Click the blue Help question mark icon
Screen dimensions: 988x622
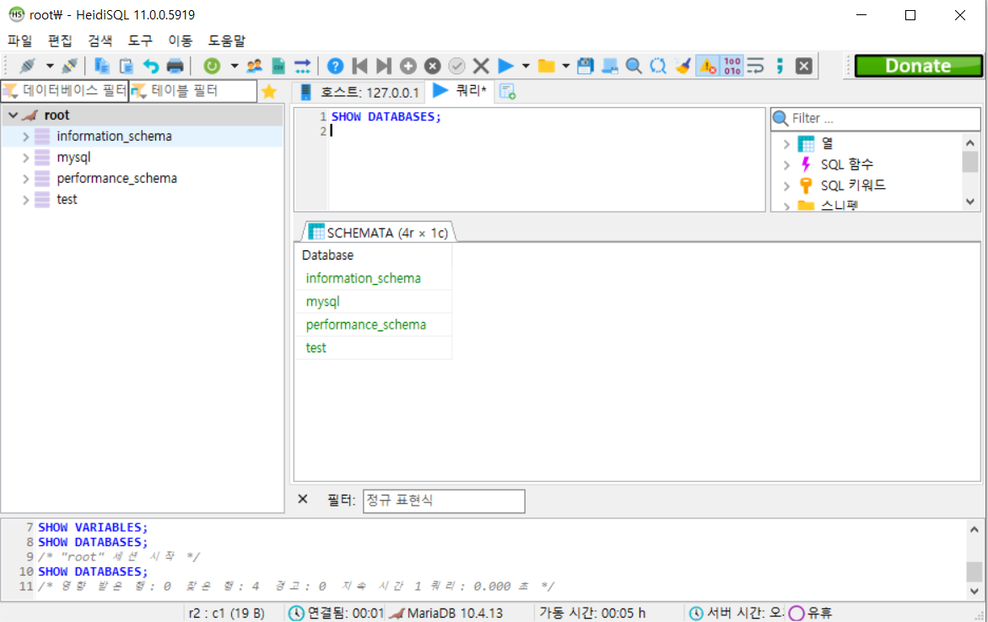point(335,66)
